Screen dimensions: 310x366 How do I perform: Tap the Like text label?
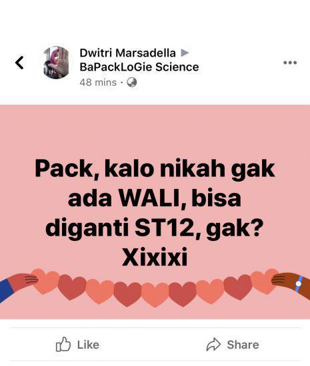coord(88,345)
